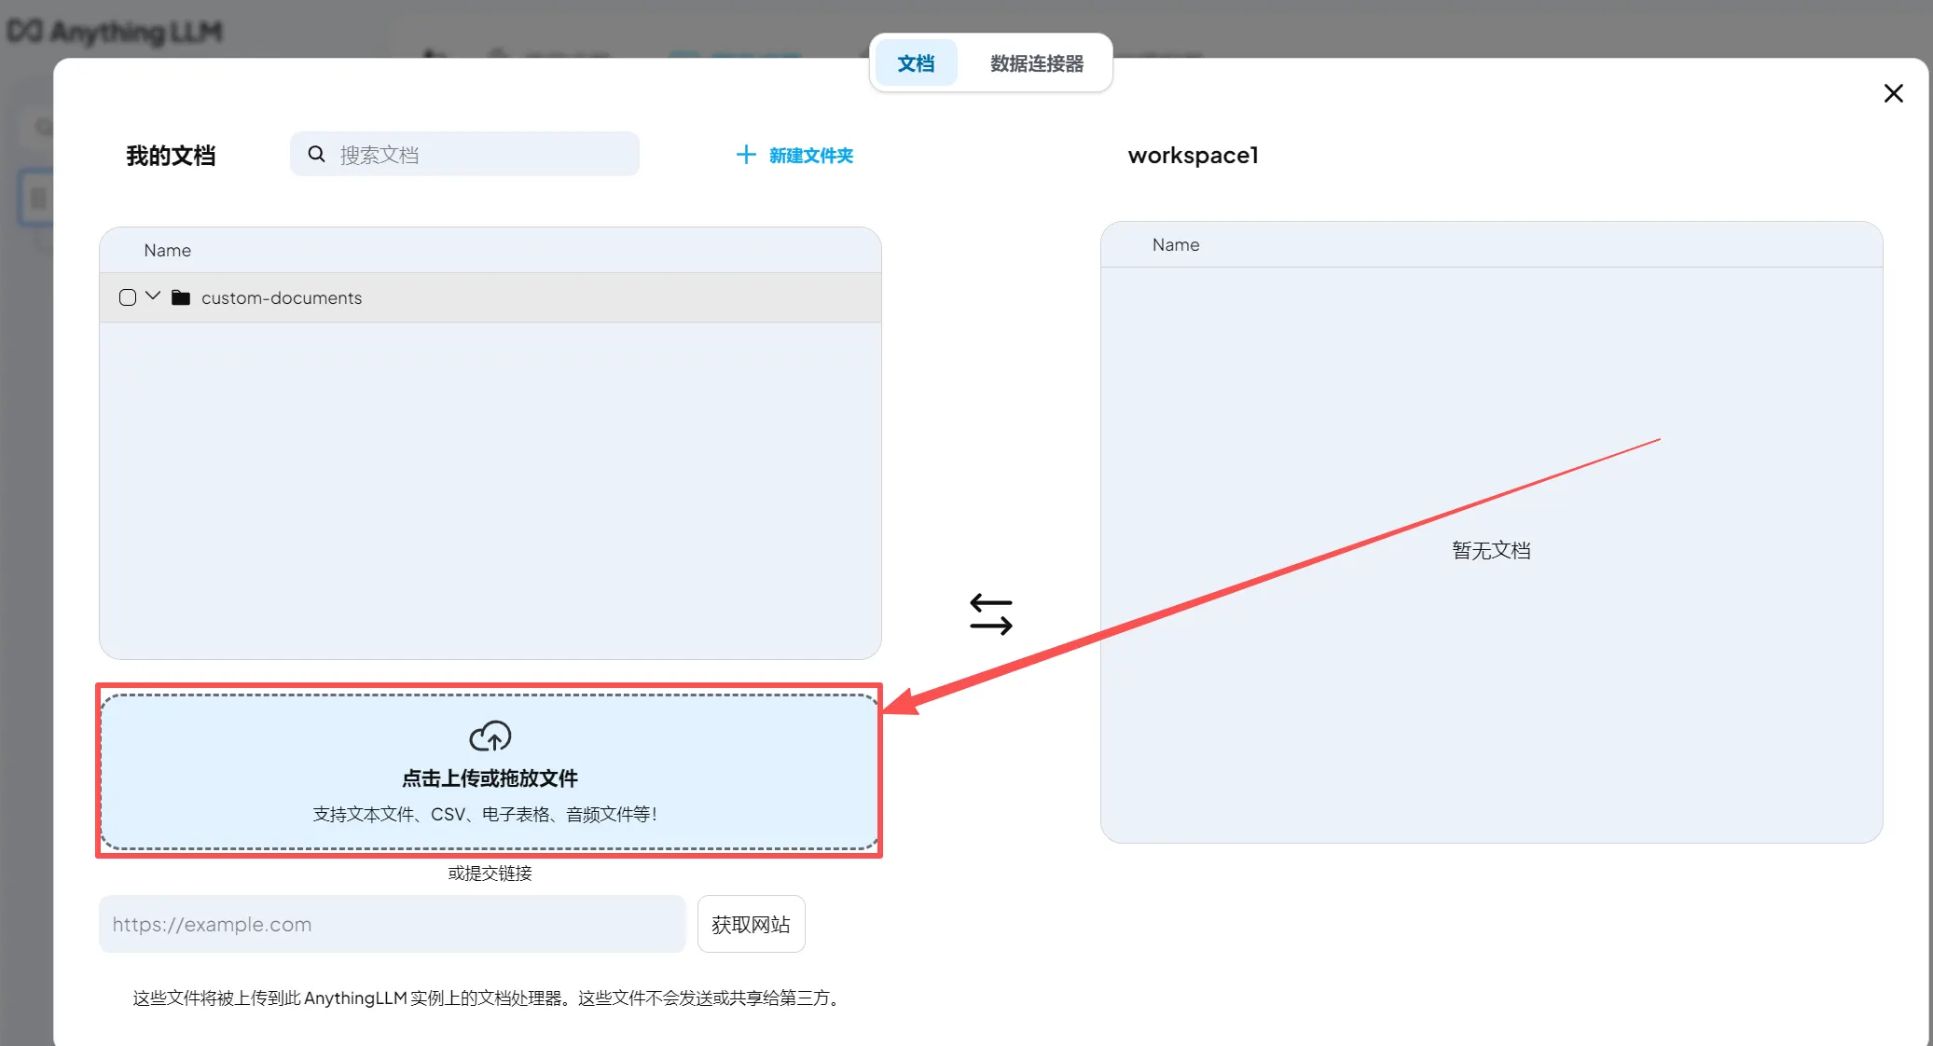Expand the custom-documents folder chevron
Viewport: 1933px width, 1046px height.
click(153, 296)
